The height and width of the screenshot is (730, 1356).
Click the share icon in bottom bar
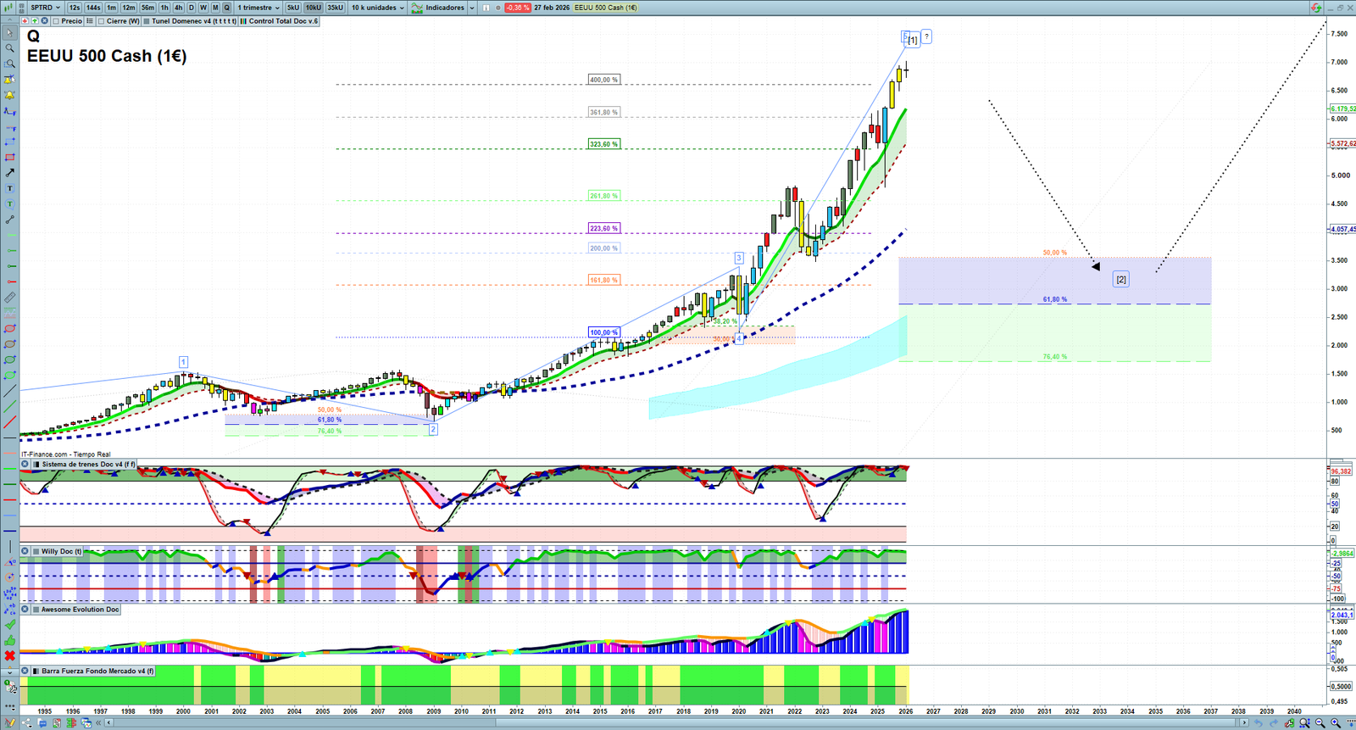click(x=26, y=723)
